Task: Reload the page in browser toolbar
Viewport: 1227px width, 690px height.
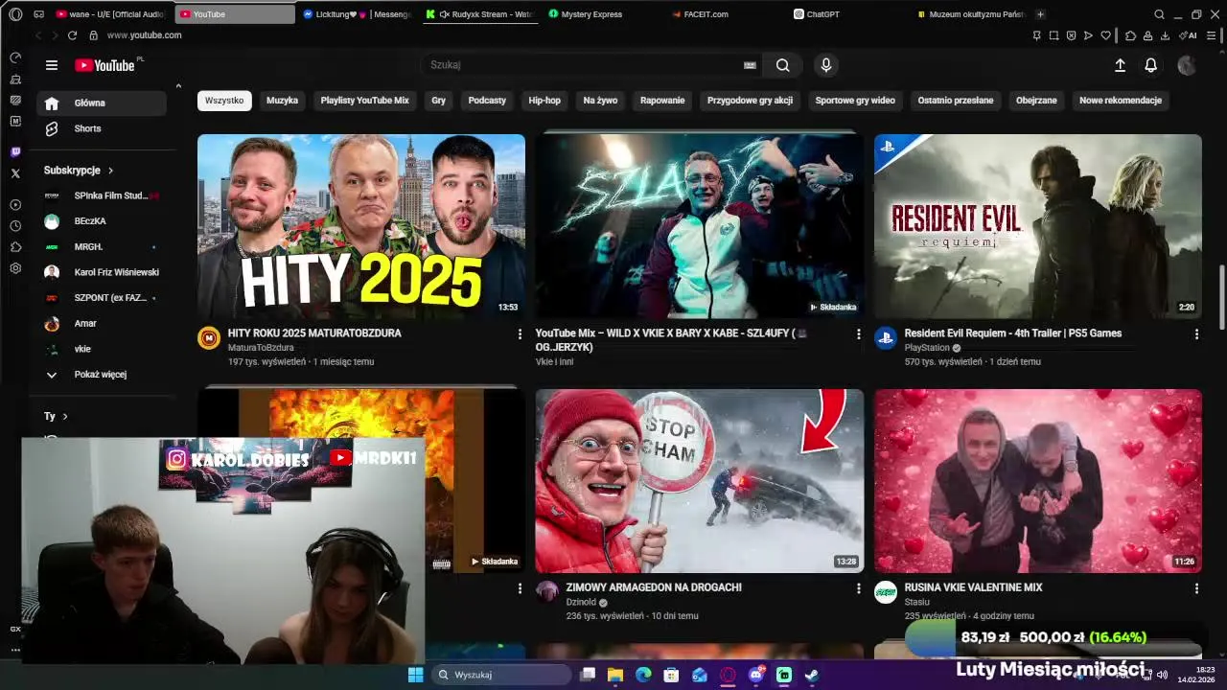Action: [72, 35]
